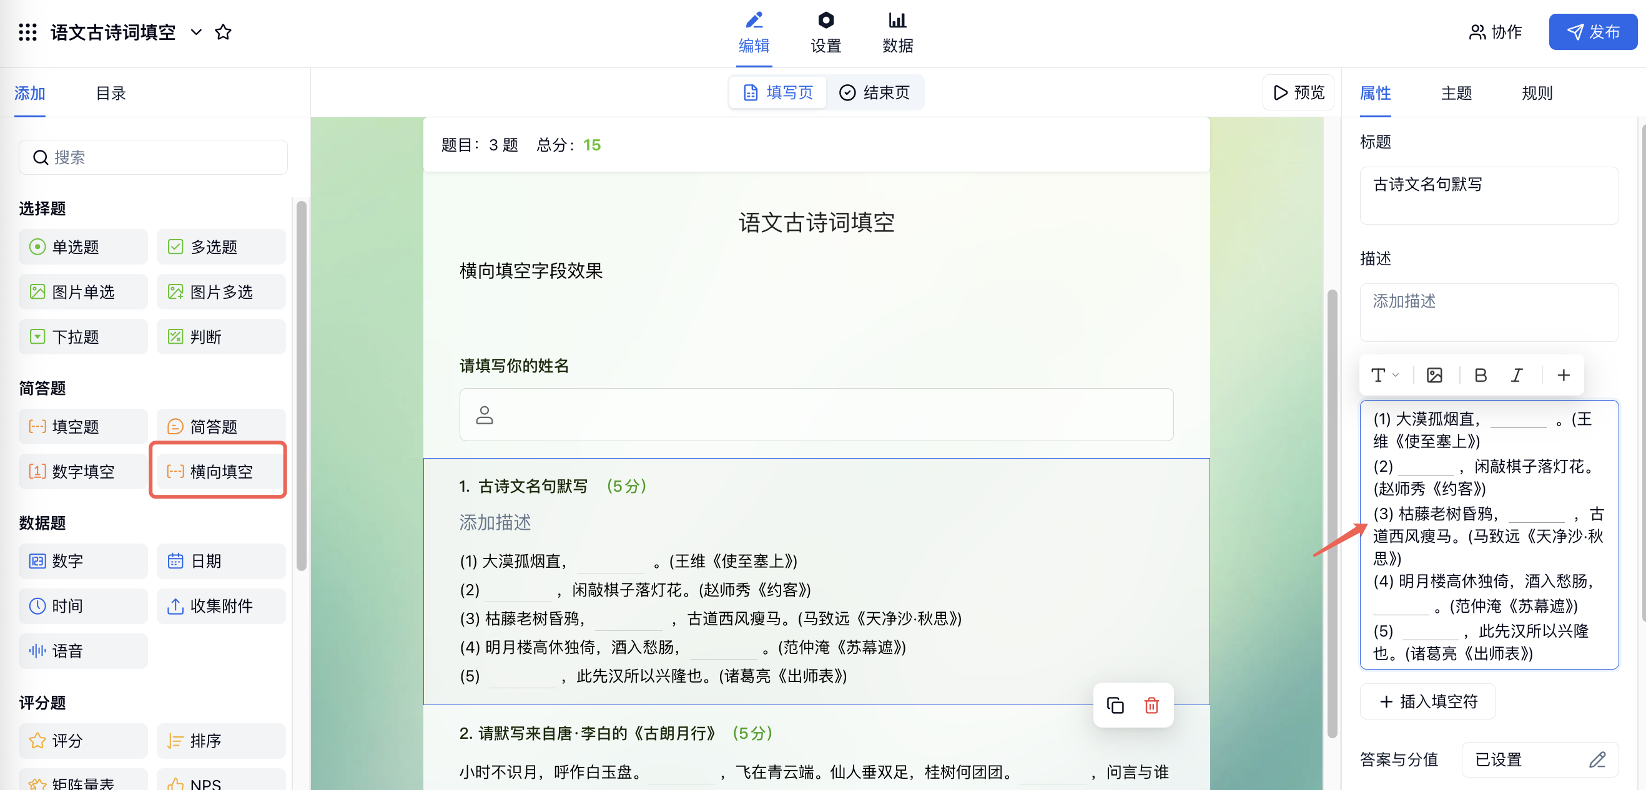Open the 数据 tab
The height and width of the screenshot is (790, 1646).
897,32
